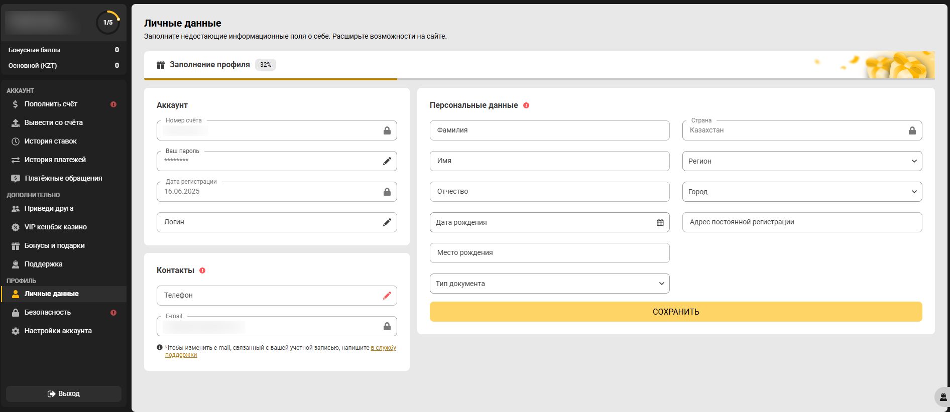Open Пополнить счёт in sidebar

51,104
